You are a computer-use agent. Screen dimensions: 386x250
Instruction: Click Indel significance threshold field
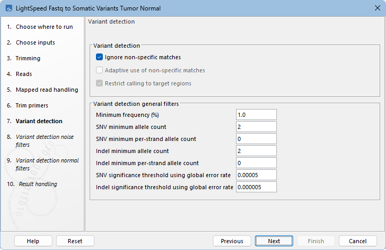[256, 187]
